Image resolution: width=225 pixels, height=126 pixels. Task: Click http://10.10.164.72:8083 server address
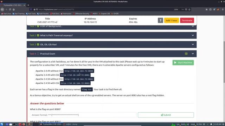[x=75, y=83]
